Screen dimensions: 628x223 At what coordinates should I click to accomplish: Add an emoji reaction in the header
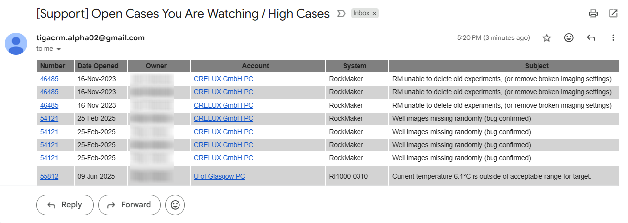569,38
